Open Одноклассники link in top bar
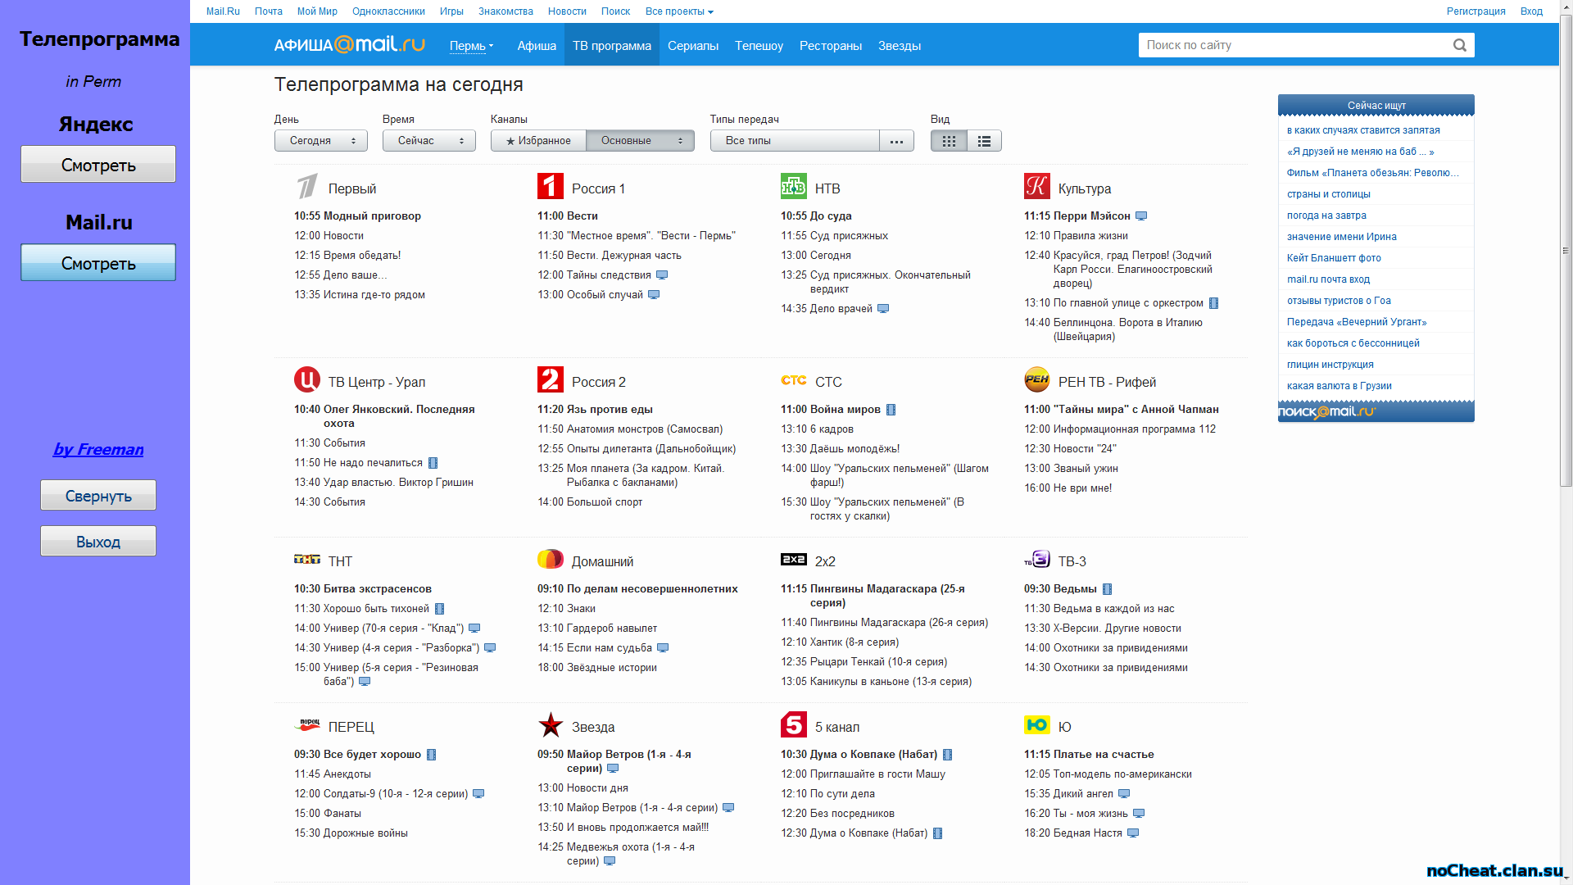The image size is (1573, 885). [x=388, y=11]
